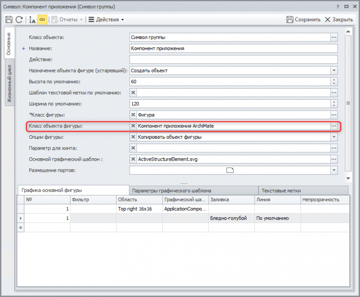
Task: Click the Действие input field
Action: [x=233, y=59]
